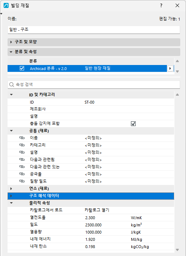The width and height of the screenshot is (186, 256).
Task: Select the ID value ST-00
Action: pyautogui.click(x=90, y=103)
